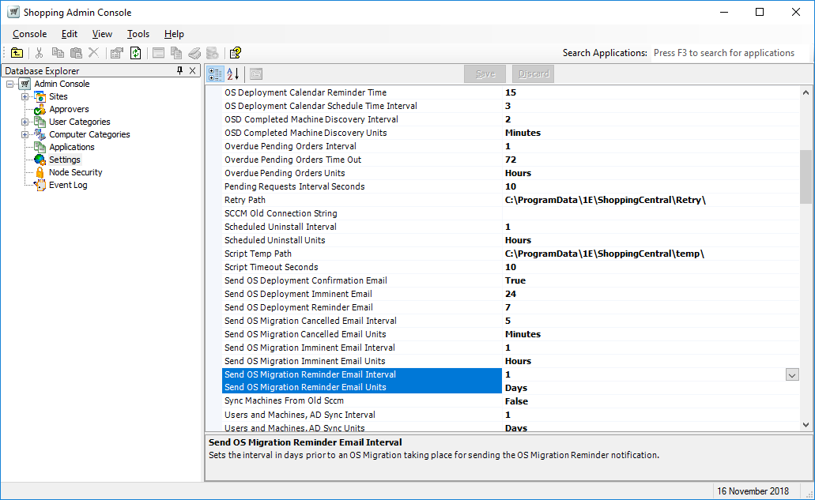Toggle Alphabetical sort in property grid
Image resolution: width=815 pixels, height=500 pixels.
(232, 74)
